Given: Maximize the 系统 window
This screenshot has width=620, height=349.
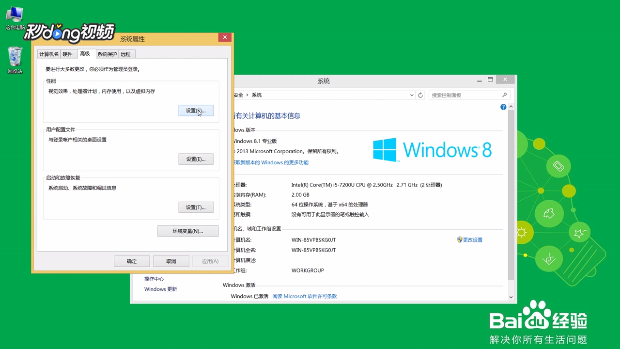Looking at the screenshot, I should coord(490,79).
